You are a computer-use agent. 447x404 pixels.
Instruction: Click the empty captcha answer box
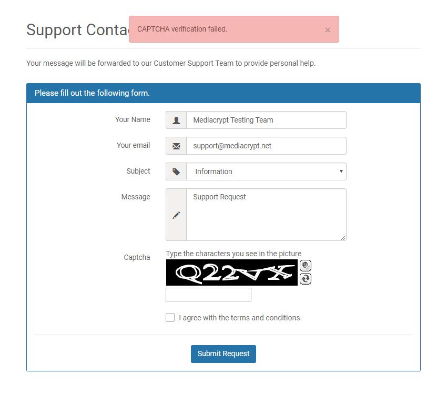tap(208, 295)
